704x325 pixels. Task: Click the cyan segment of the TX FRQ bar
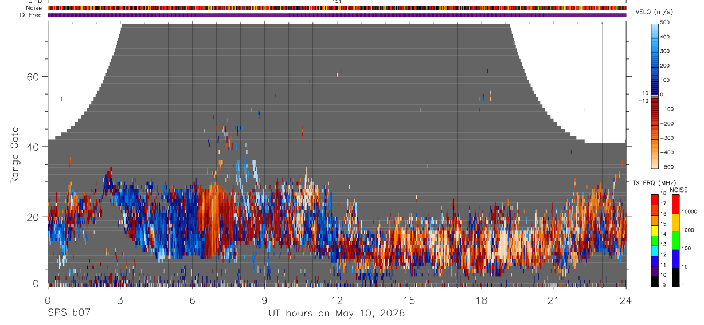pos(655,251)
